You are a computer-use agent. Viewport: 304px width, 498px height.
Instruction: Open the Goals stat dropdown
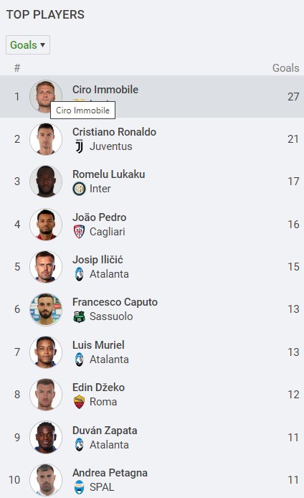pos(28,44)
